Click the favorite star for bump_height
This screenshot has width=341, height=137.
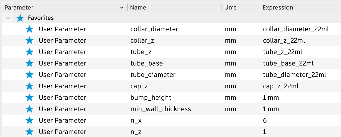click(29, 98)
